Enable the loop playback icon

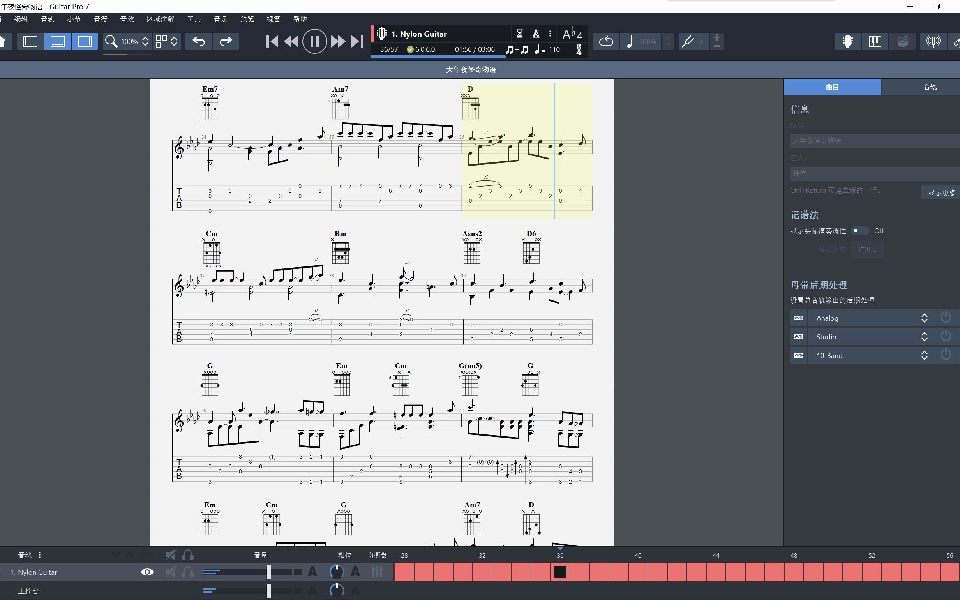pyautogui.click(x=606, y=41)
